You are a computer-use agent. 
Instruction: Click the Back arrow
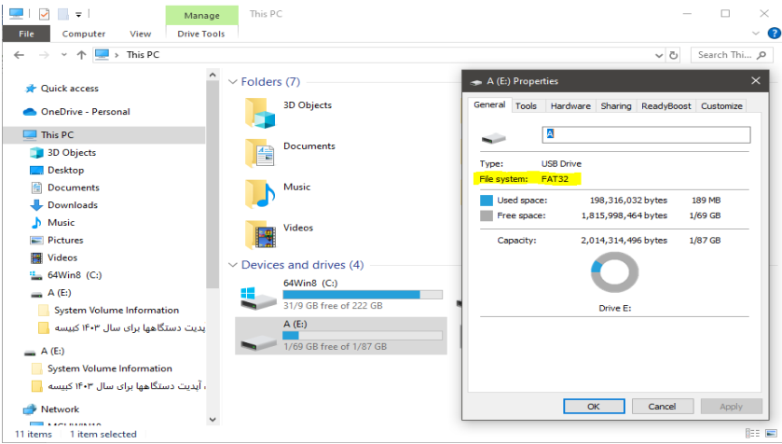coord(19,55)
